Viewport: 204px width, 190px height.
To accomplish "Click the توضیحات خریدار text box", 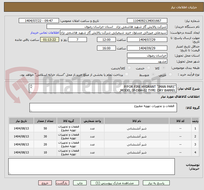I will (92, 167).
